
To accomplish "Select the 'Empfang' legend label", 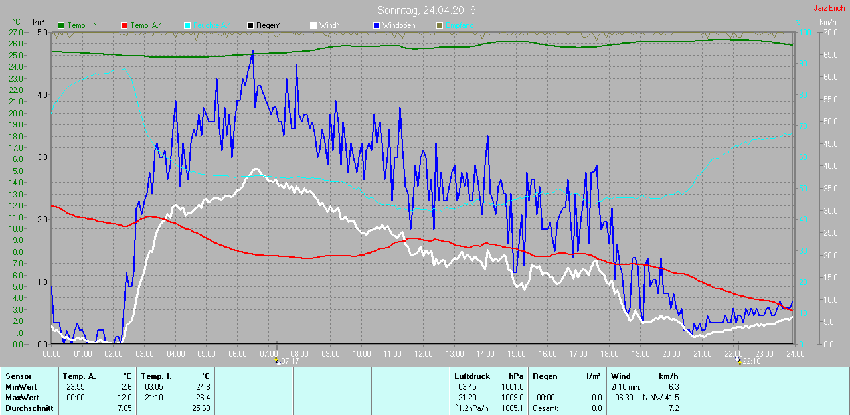I will coord(460,25).
